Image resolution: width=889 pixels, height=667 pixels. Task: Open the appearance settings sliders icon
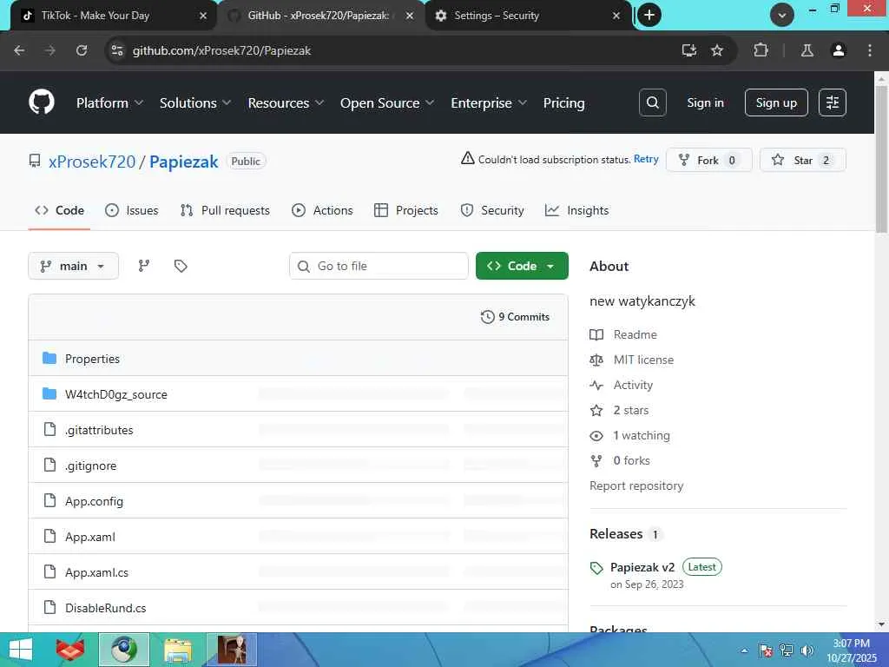(x=833, y=102)
